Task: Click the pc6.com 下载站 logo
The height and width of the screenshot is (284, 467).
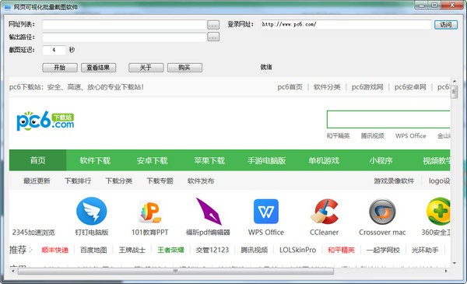Action: (45, 121)
